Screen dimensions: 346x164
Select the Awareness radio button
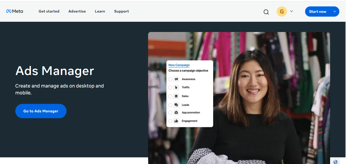tap(170, 79)
